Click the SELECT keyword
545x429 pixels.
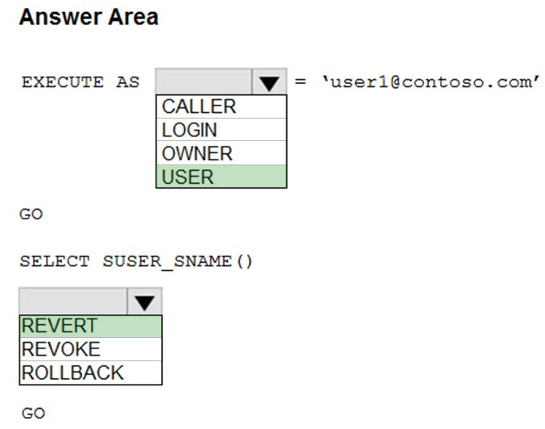click(x=55, y=261)
